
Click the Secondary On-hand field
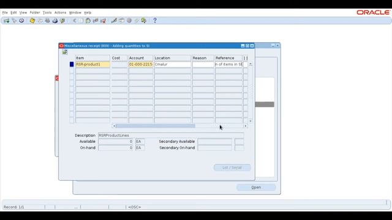pyautogui.click(x=215, y=148)
